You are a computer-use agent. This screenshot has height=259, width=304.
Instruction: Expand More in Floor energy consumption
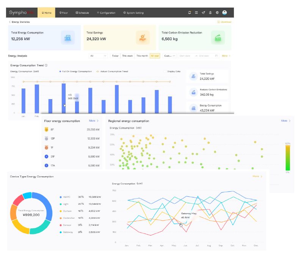click(94, 121)
